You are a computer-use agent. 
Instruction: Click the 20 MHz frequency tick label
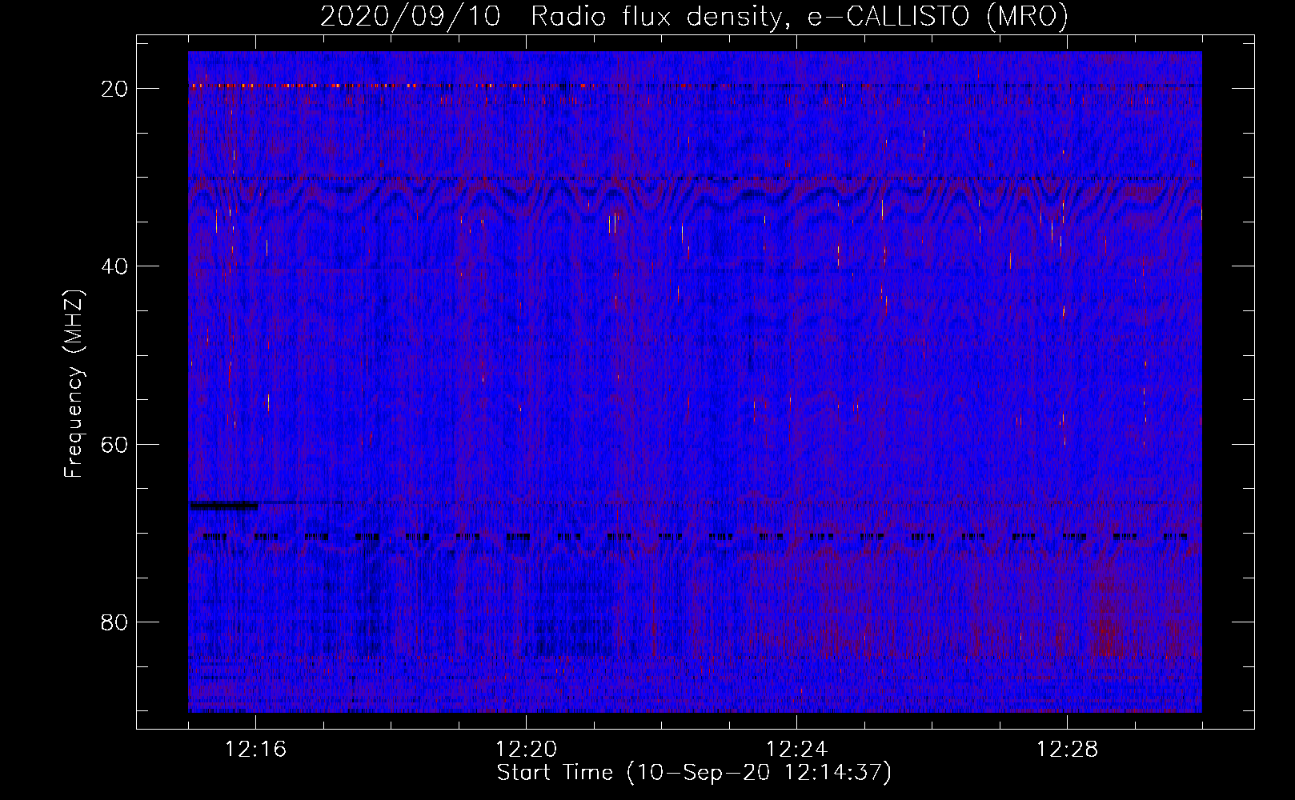tap(114, 89)
